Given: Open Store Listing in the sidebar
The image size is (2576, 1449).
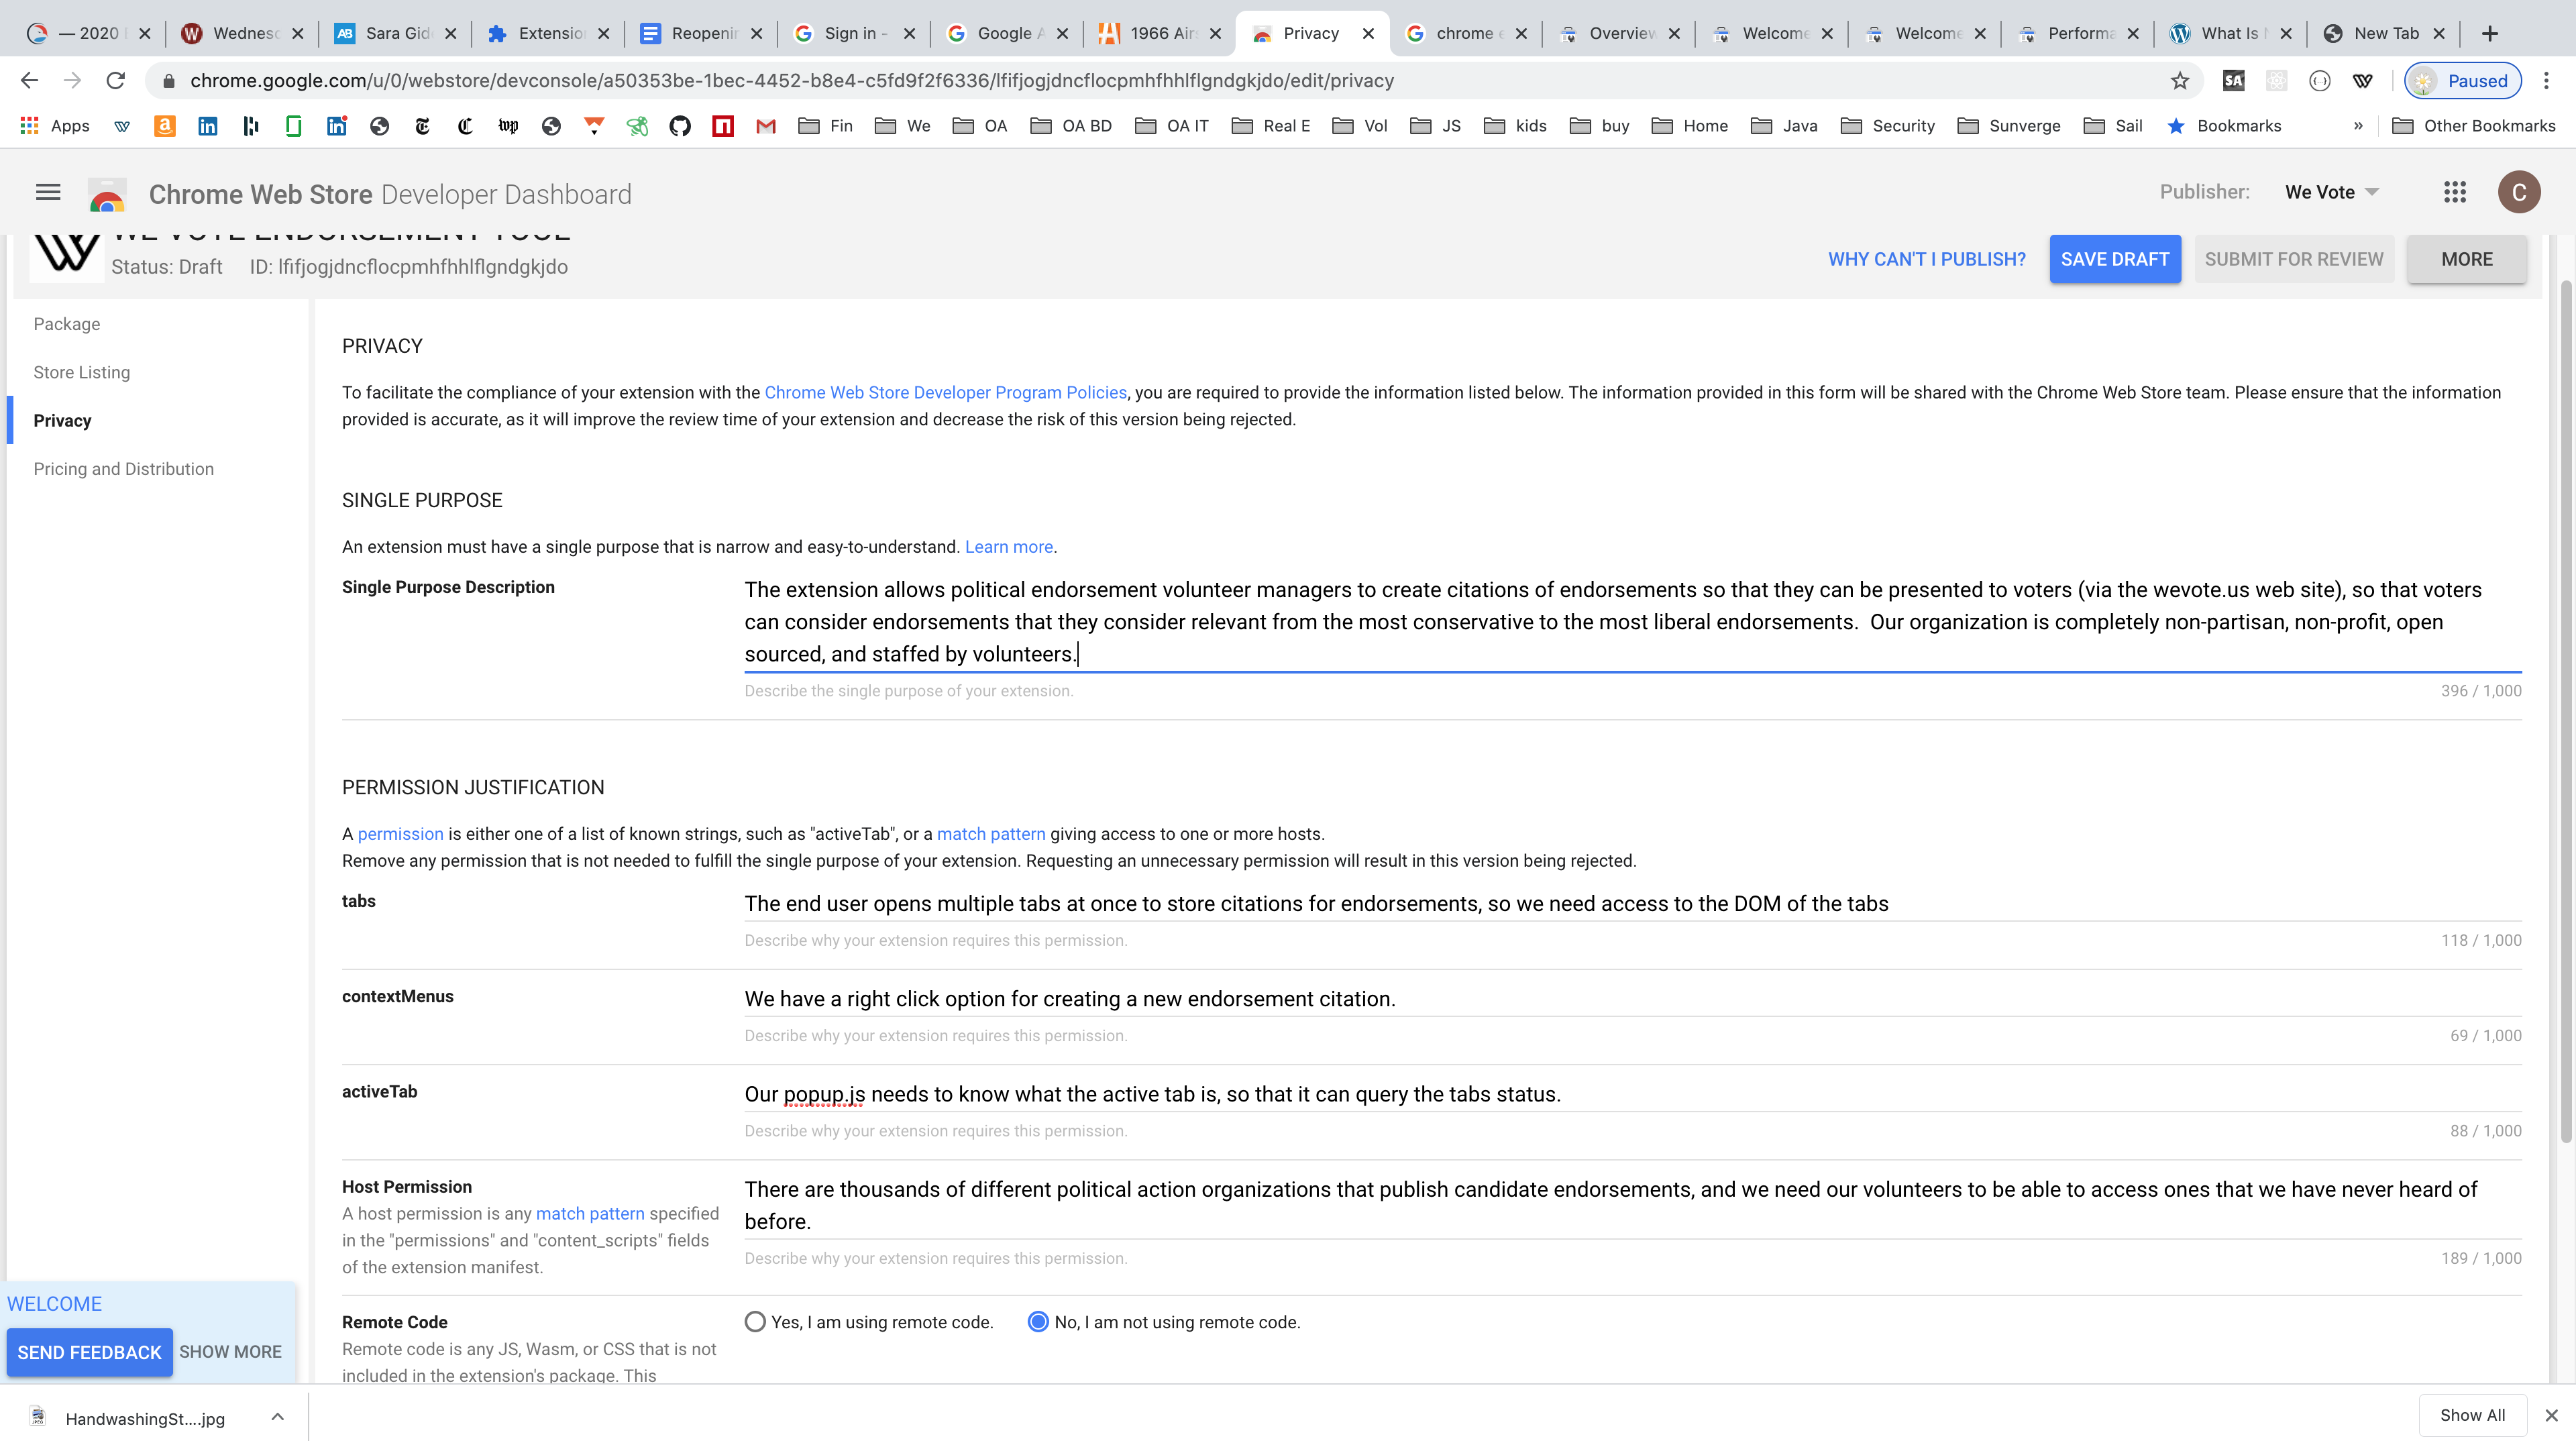Looking at the screenshot, I should pos(82,372).
